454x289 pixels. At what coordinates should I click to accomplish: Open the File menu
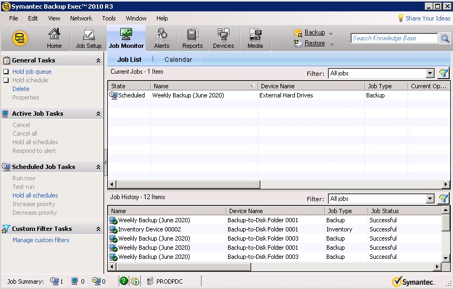tap(13, 18)
